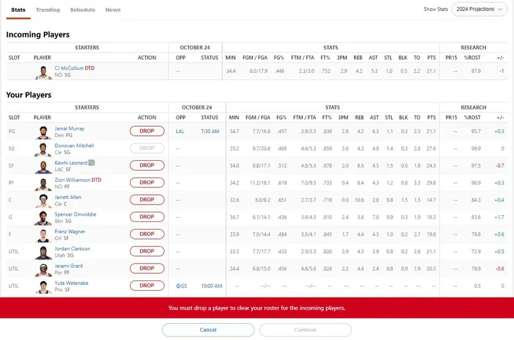Drop Yuta Watanabe from roster
Image resolution: width=514 pixels, height=340 pixels.
(147, 286)
